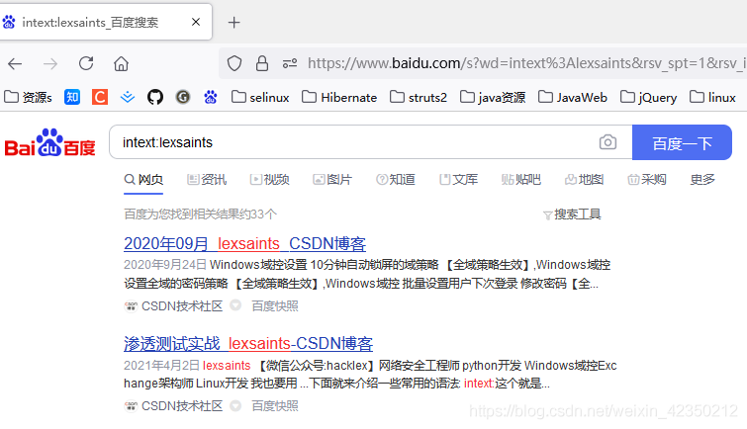Open the GitHub bookmark icon

(x=154, y=97)
